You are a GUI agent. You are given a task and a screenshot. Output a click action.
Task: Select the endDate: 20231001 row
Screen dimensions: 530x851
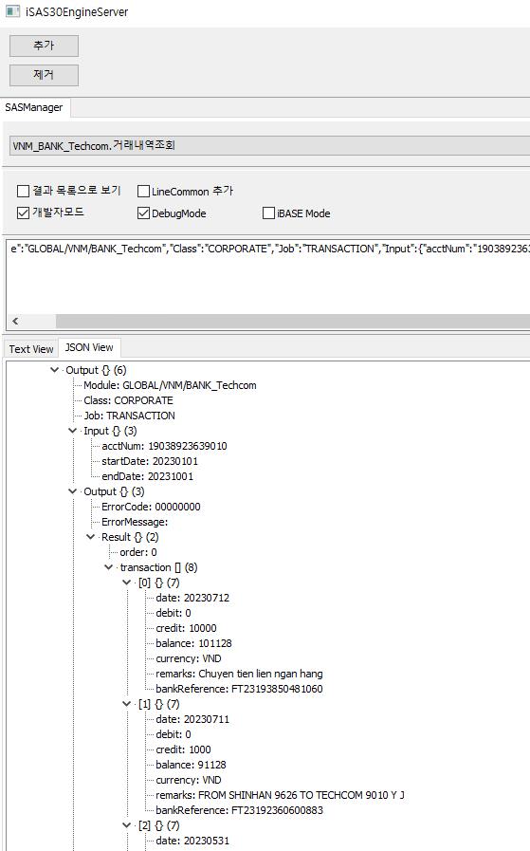[148, 476]
